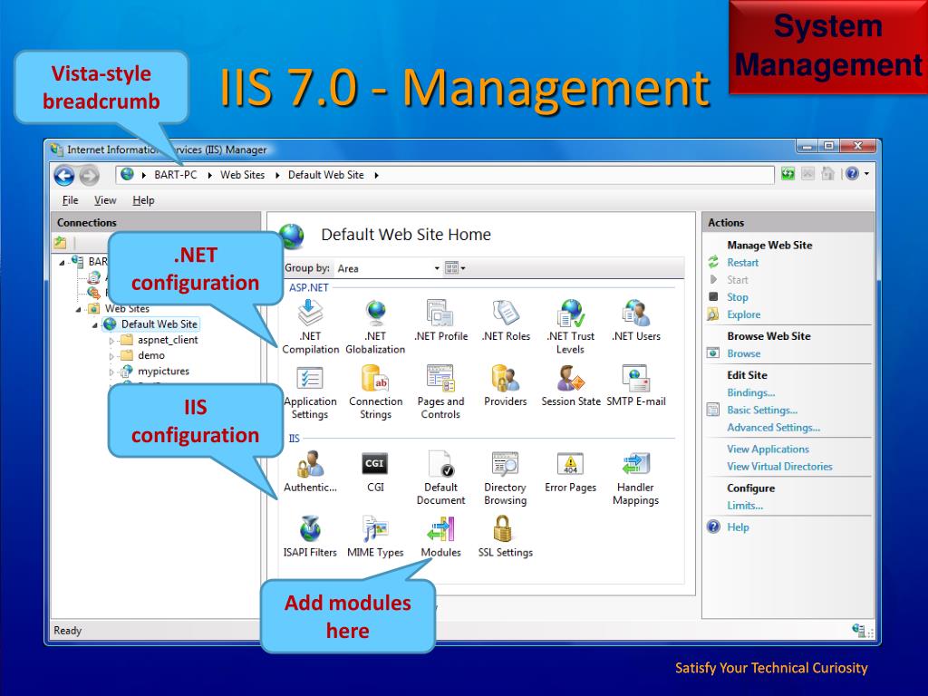
Task: Open dropdown arrow after Web Sites in breadcrumb
Action: (277, 175)
